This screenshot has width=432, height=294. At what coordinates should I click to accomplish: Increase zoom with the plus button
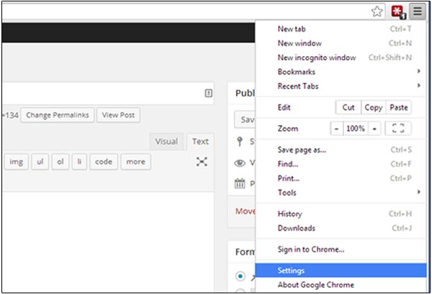[x=374, y=129]
